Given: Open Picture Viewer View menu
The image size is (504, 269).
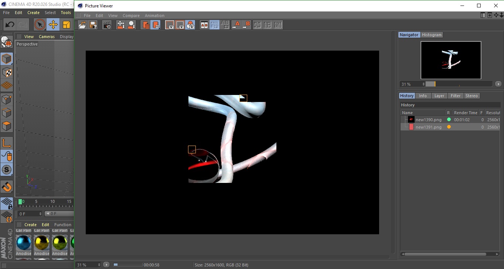Looking at the screenshot, I should (x=113, y=16).
